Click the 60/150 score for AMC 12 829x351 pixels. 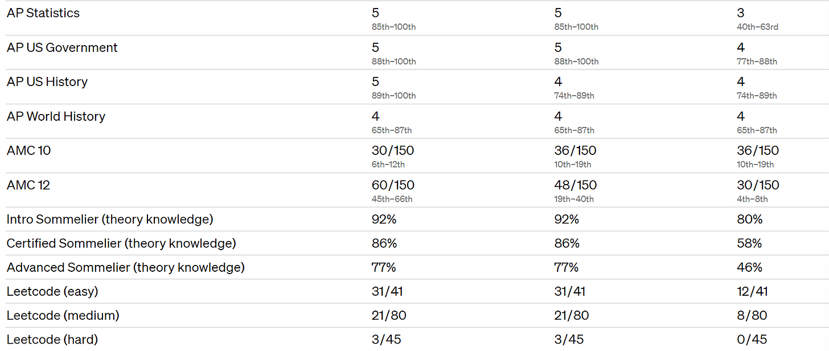pos(393,185)
